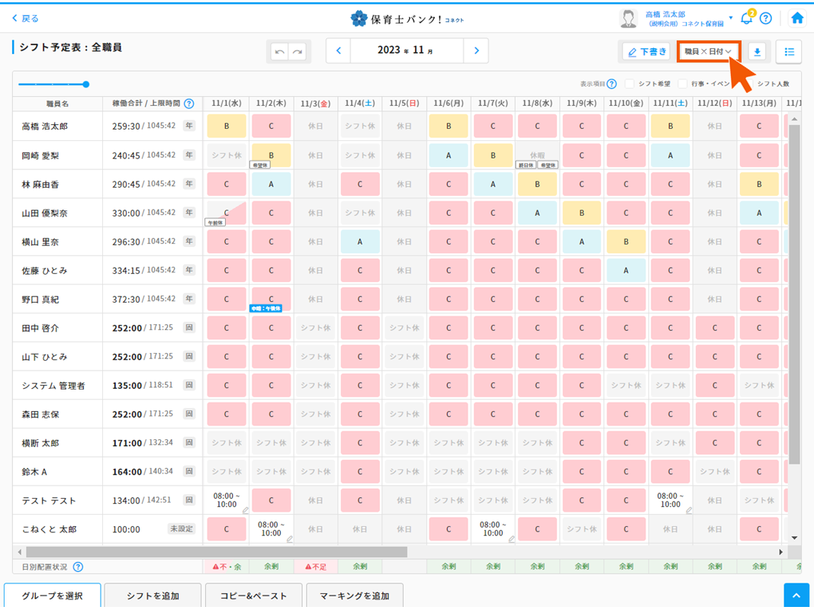Screen dimensions: 814x610
Task: Click the zoom slider handle
Action: pos(85,85)
